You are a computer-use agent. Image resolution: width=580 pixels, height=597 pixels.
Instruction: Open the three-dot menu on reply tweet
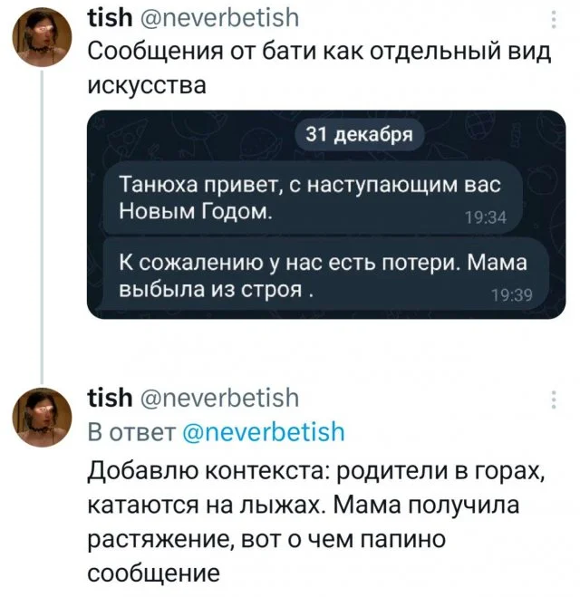pos(554,400)
